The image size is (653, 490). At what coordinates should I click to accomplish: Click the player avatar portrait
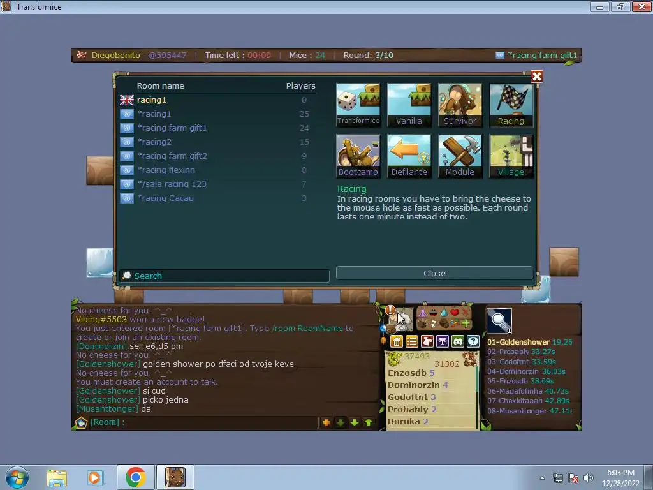point(400,320)
